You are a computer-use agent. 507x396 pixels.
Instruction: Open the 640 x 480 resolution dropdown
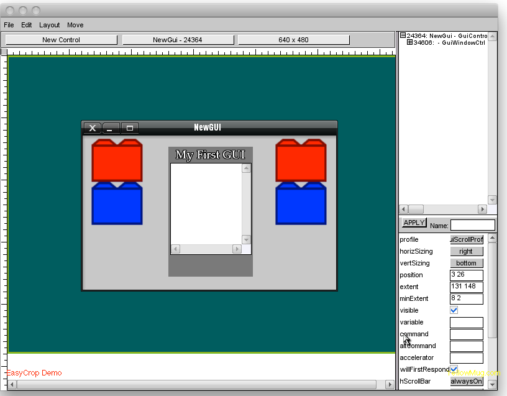click(293, 40)
